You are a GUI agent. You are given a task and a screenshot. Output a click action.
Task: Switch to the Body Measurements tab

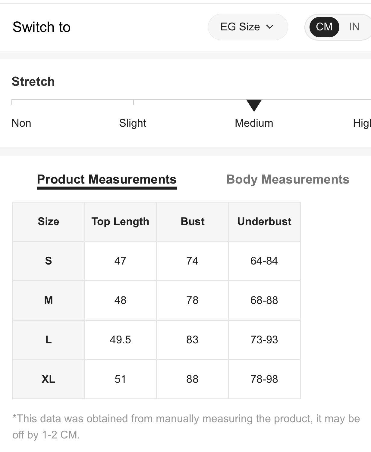click(288, 180)
